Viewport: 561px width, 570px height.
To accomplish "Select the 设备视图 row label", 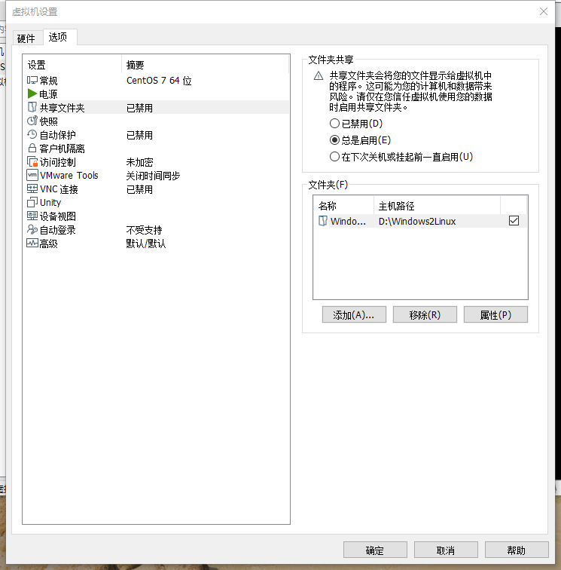I will tap(58, 216).
